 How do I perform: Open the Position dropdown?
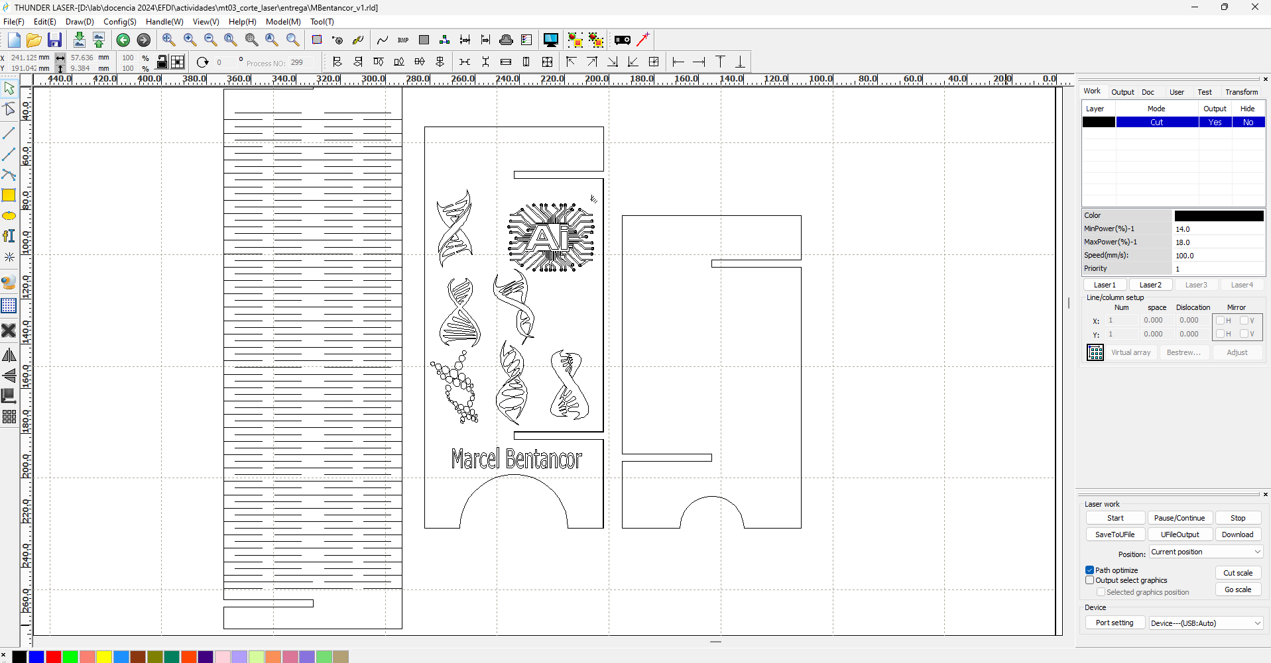point(1205,552)
